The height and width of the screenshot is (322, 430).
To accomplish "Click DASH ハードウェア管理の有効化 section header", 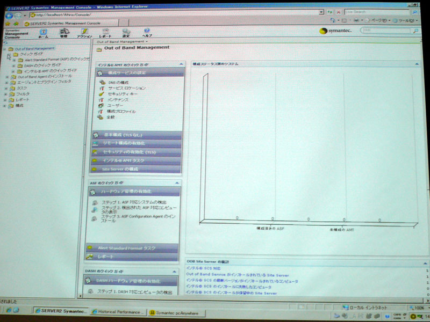I will pyautogui.click(x=131, y=281).
